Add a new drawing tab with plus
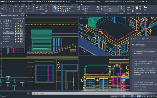The image size is (157, 98). click(x=26, y=15)
